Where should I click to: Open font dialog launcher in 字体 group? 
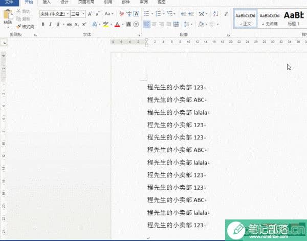(x=139, y=35)
